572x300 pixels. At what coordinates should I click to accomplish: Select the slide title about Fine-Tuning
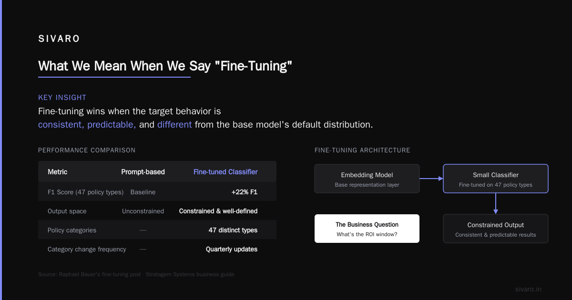165,66
